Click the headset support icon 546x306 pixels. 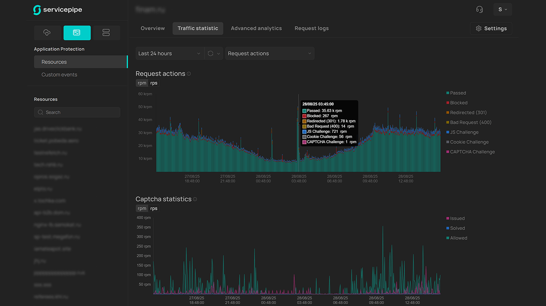[479, 10]
